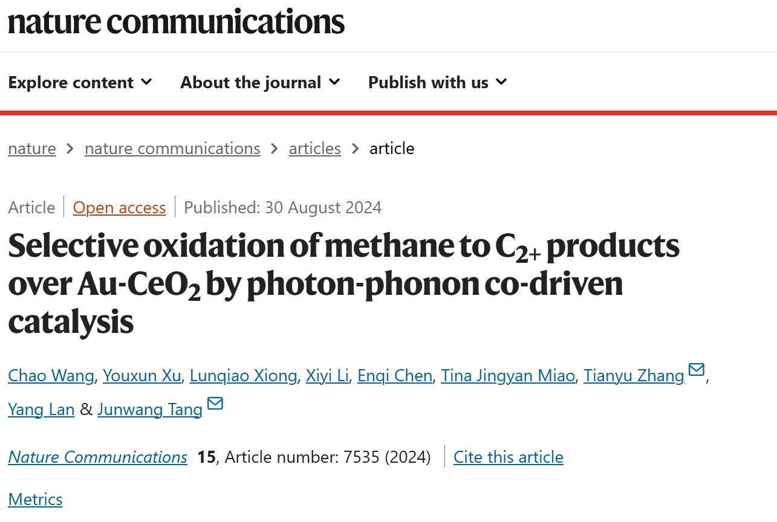Screen dimensions: 777x522
Task: Click author name Xiyi Li
Action: pyautogui.click(x=327, y=376)
